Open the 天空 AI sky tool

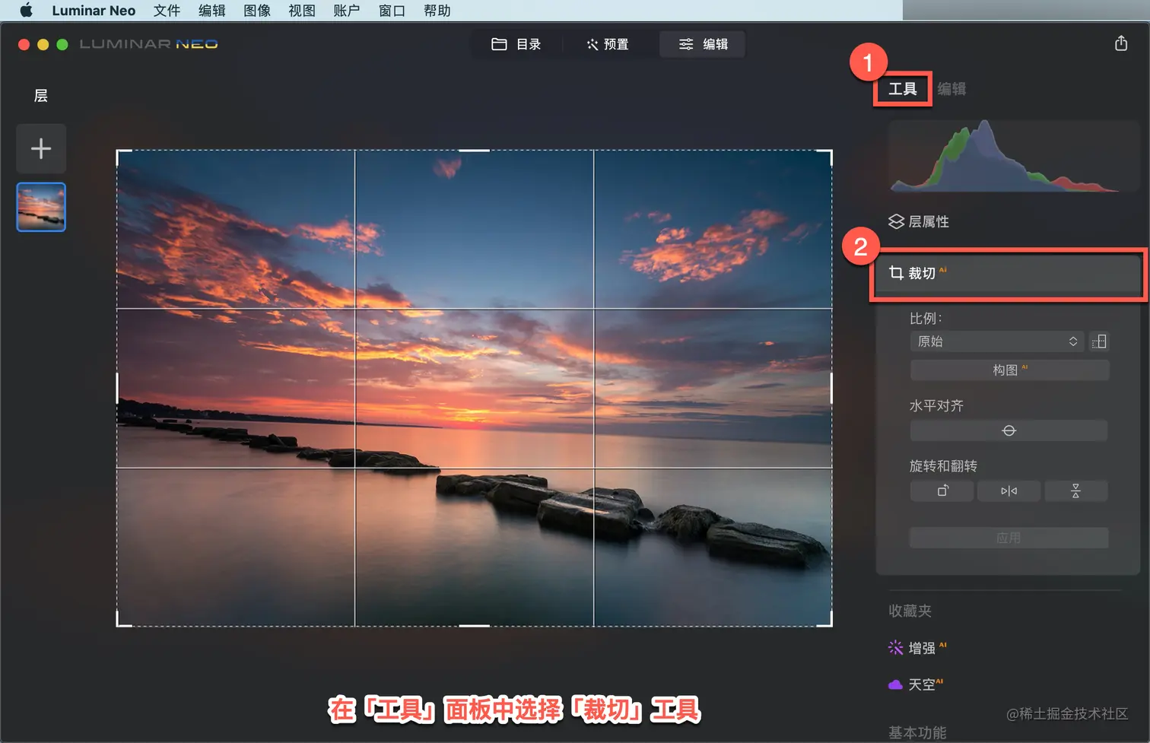(915, 684)
